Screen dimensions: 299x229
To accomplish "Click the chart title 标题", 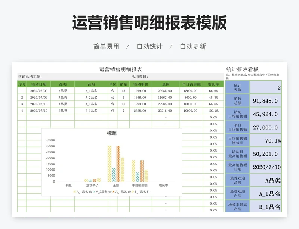I will tap(112, 133).
